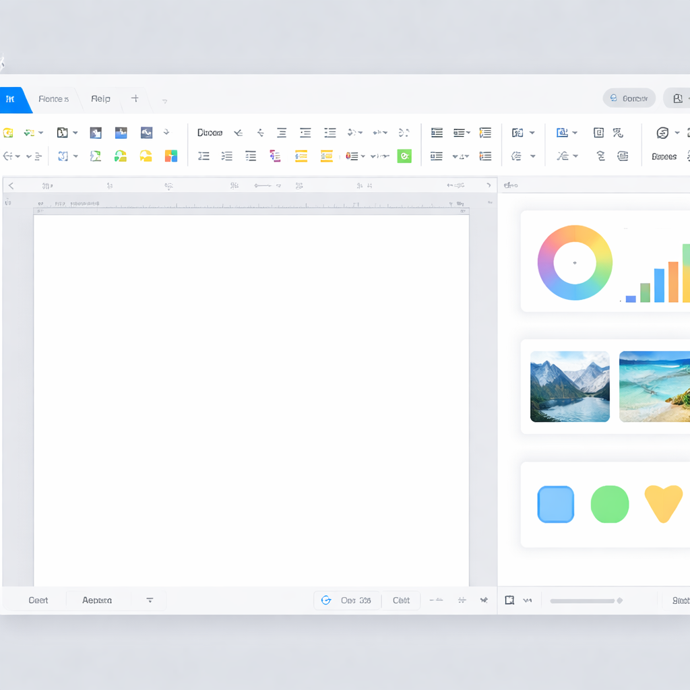Screen dimensions: 690x690
Task: Click the page view icon in status bar
Action: pos(509,600)
